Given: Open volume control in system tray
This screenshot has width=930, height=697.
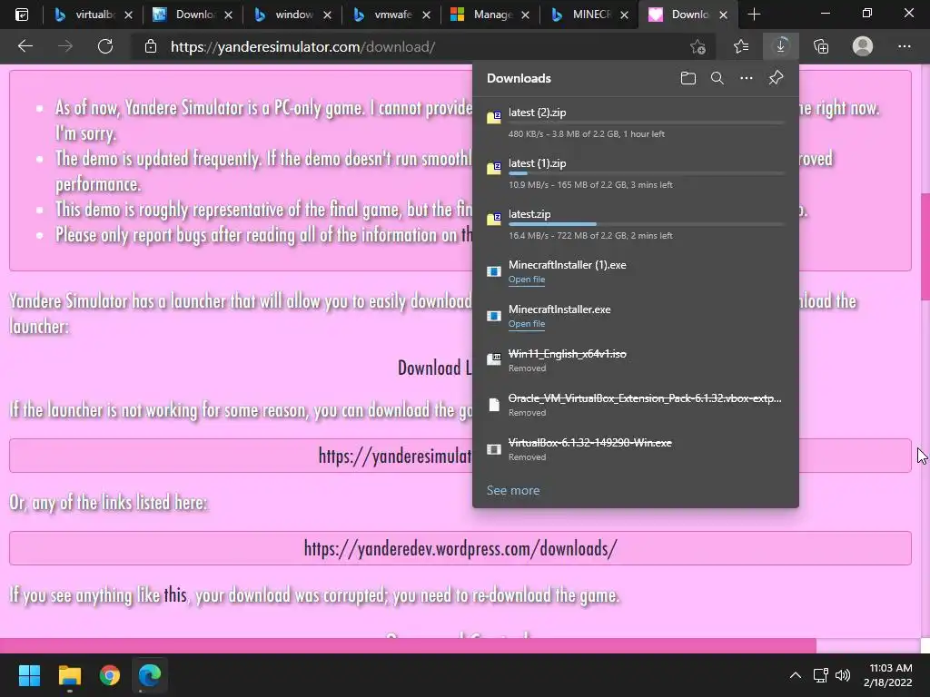Looking at the screenshot, I should pyautogui.click(x=842, y=675).
